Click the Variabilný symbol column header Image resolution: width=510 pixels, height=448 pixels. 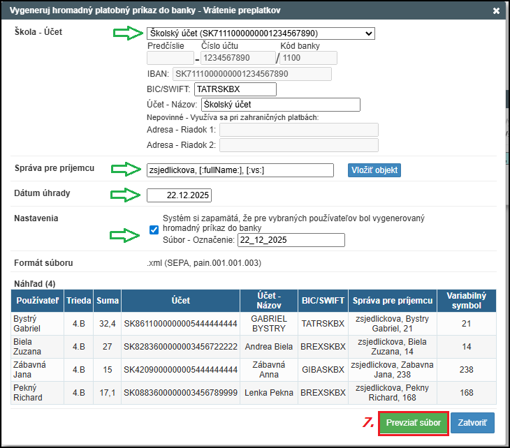[466, 300]
